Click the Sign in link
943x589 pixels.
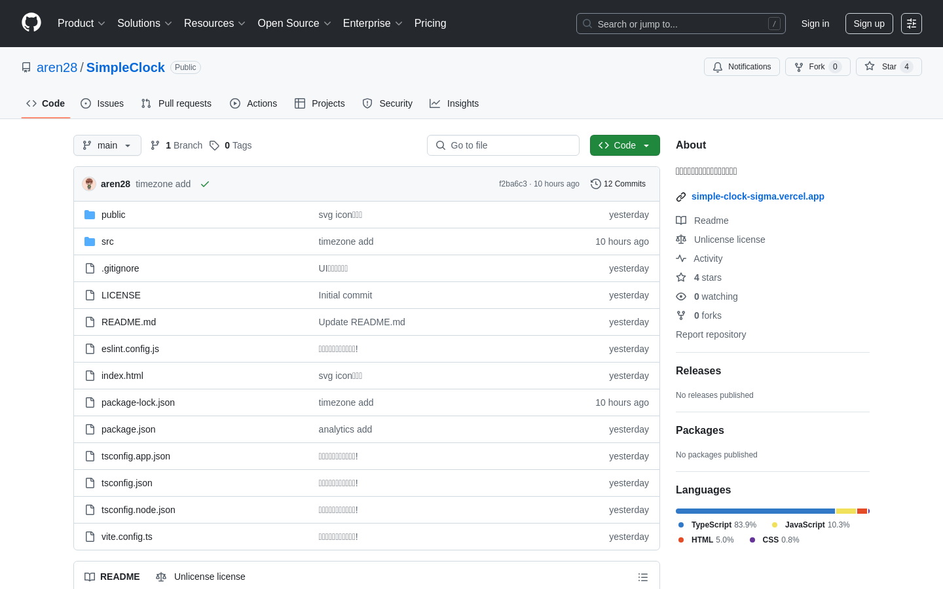815,24
